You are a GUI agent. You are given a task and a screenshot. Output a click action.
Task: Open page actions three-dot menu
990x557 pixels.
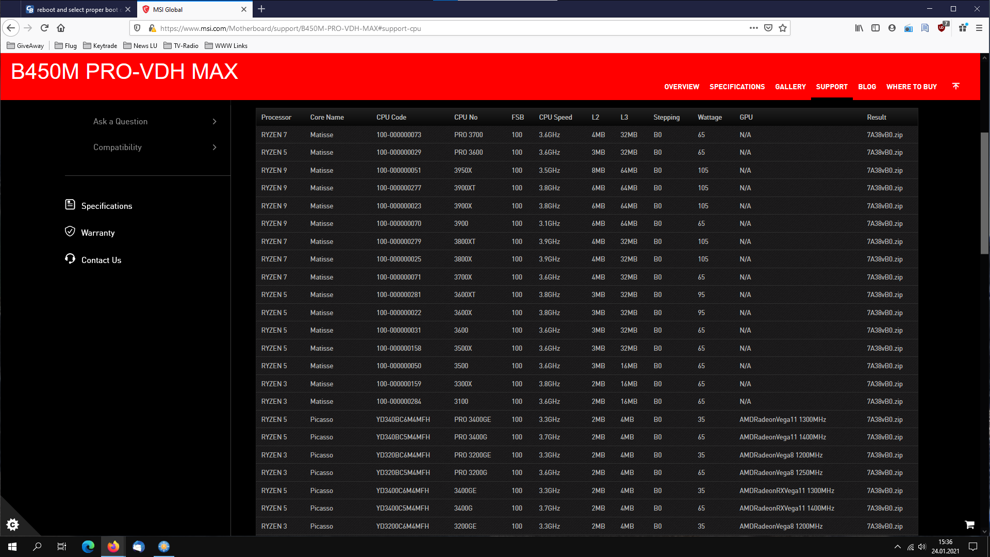pyautogui.click(x=753, y=28)
